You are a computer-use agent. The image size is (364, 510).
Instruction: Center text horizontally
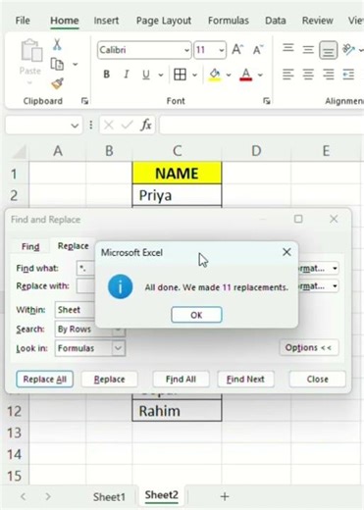(308, 75)
